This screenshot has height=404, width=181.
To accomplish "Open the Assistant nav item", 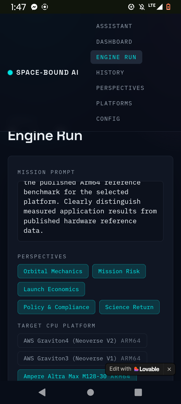I will pyautogui.click(x=114, y=26).
